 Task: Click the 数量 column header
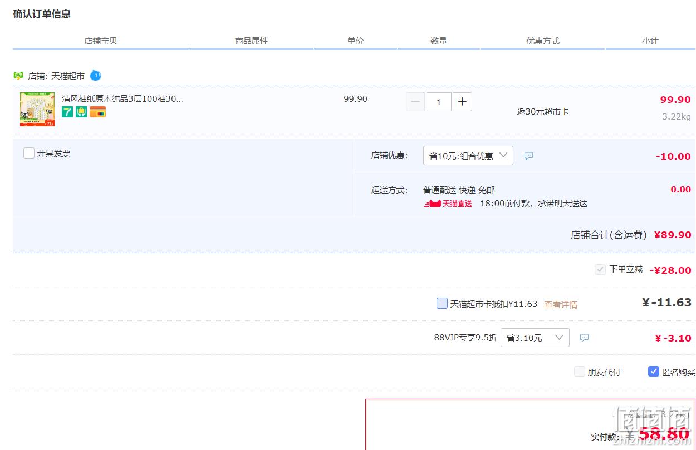pos(439,41)
